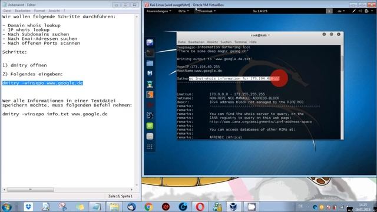Launch the Armitage icon in Kali dock
Viewport: 377px width, 212px height.
pos(150,84)
